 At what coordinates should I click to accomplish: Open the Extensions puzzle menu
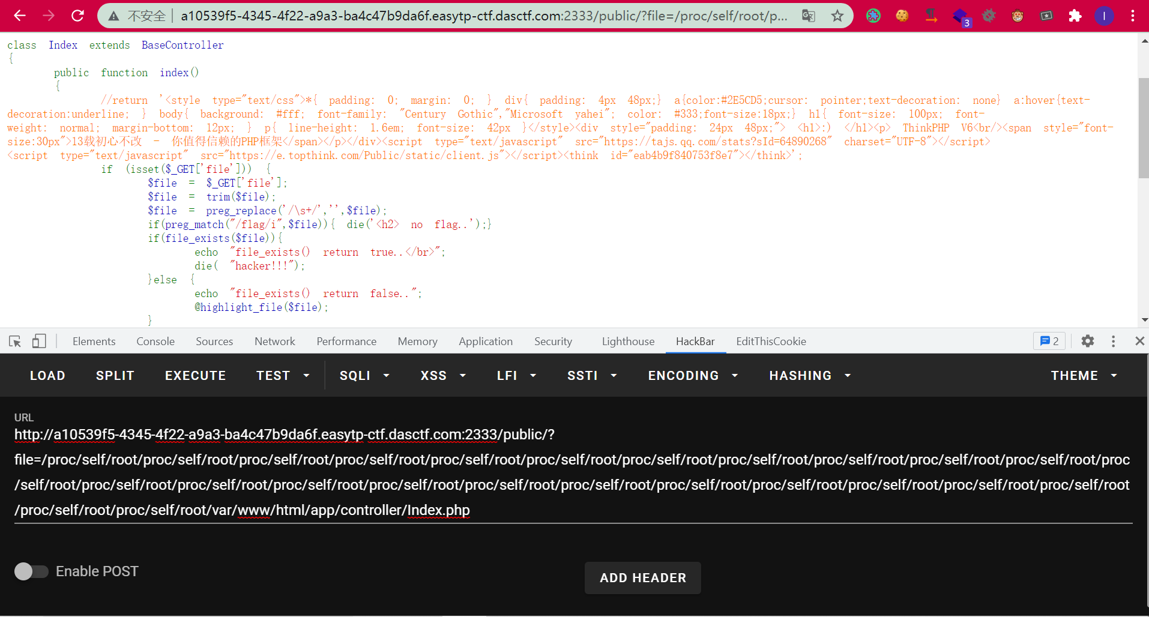(1075, 16)
